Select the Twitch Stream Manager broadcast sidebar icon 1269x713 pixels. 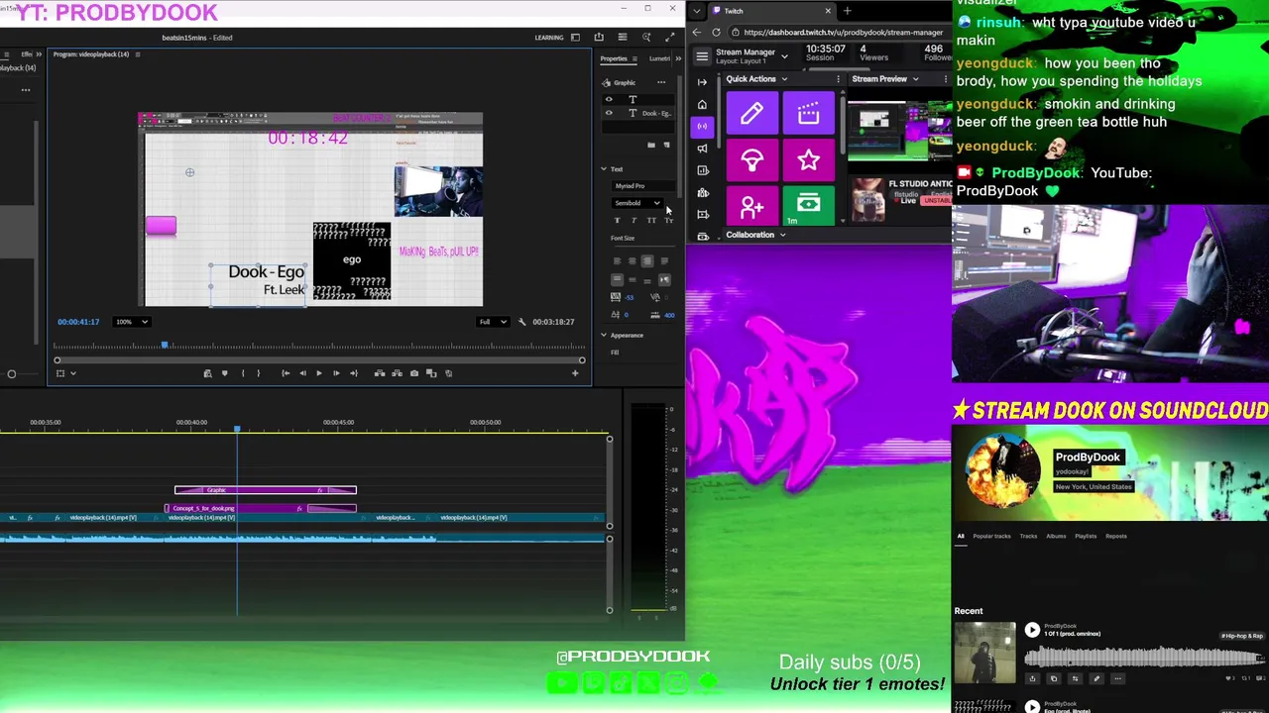(702, 126)
